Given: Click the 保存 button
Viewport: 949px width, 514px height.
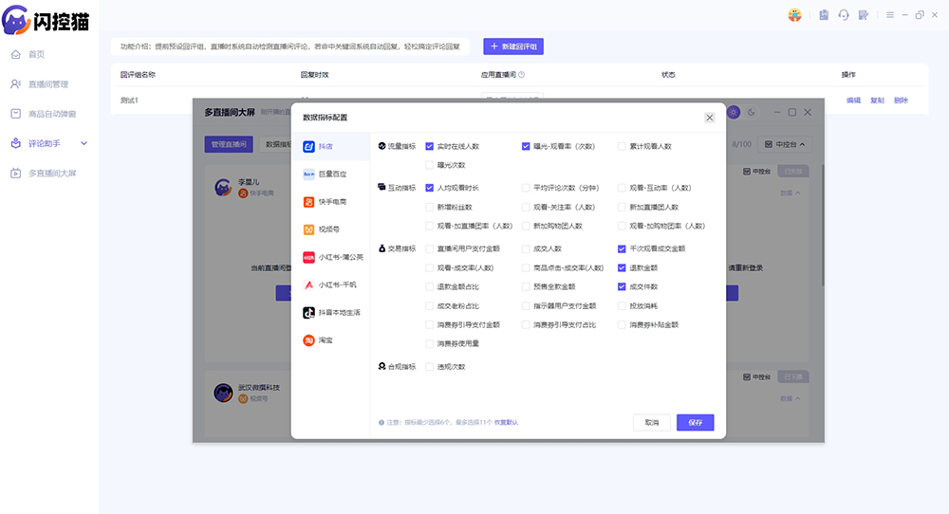Looking at the screenshot, I should point(696,423).
